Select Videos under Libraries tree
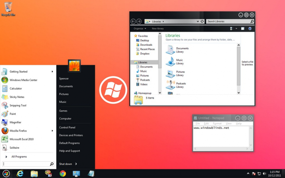 [142, 84]
